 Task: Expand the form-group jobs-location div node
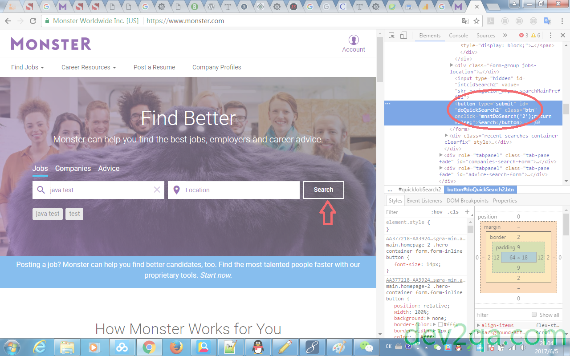click(x=452, y=65)
